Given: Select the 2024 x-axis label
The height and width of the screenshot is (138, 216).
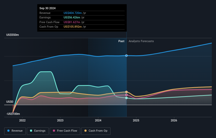Looking at the screenshot, I should coord(98,120).
